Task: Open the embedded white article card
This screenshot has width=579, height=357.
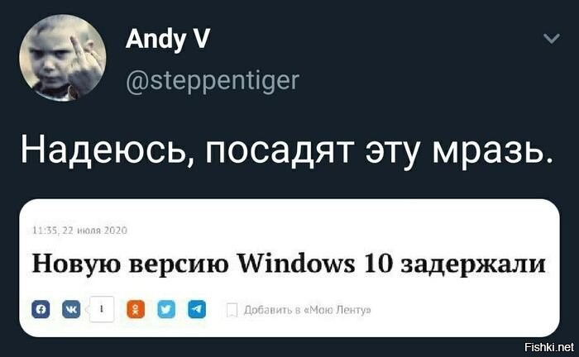Action: coord(289,268)
